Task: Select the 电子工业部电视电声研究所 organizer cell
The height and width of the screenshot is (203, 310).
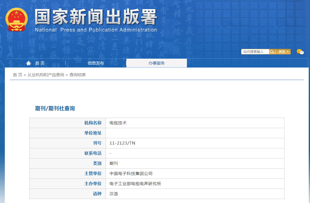Action: (135, 184)
